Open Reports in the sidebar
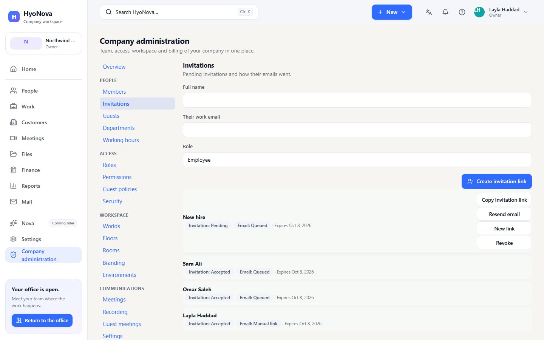The height and width of the screenshot is (340, 544). pyautogui.click(x=43, y=186)
